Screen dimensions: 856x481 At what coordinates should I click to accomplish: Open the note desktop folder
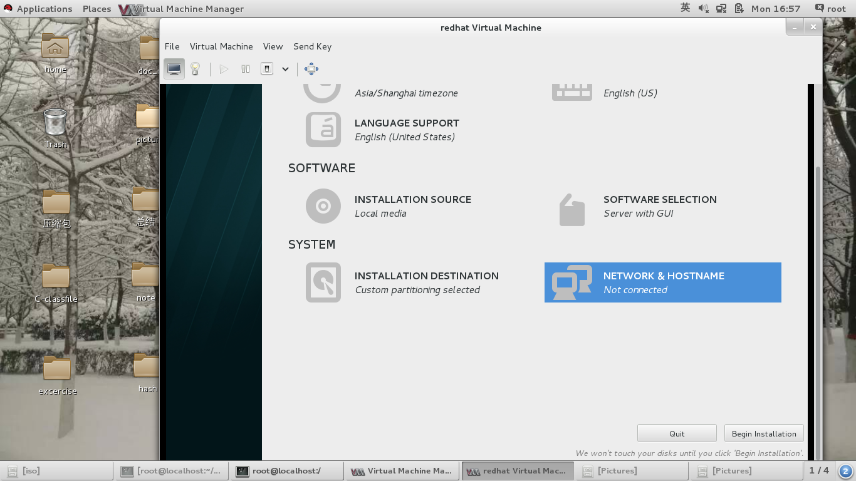coord(145,282)
